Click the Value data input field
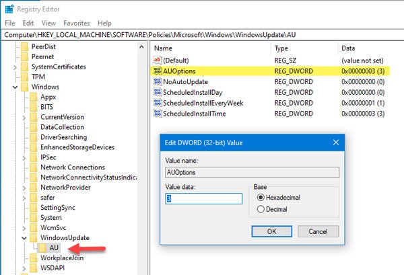The width and height of the screenshot is (404, 275). 203,198
